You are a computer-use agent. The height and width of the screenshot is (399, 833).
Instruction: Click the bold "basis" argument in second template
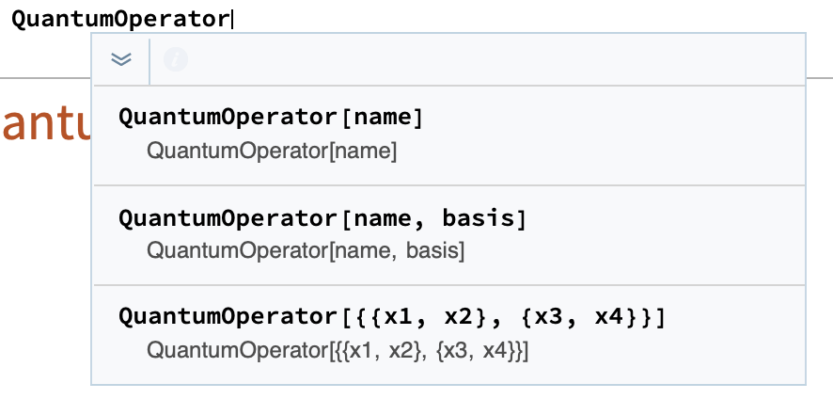(479, 217)
